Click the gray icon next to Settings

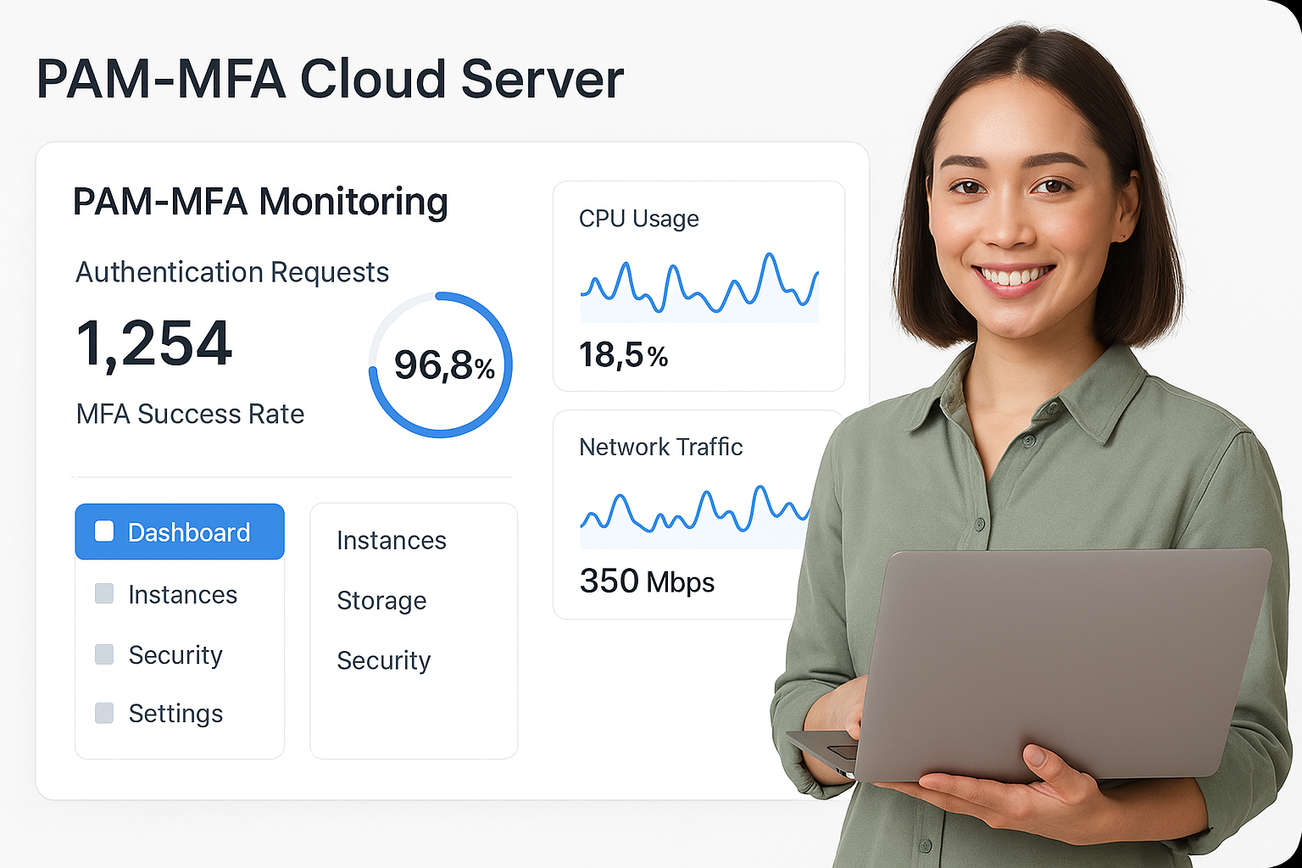point(104,713)
